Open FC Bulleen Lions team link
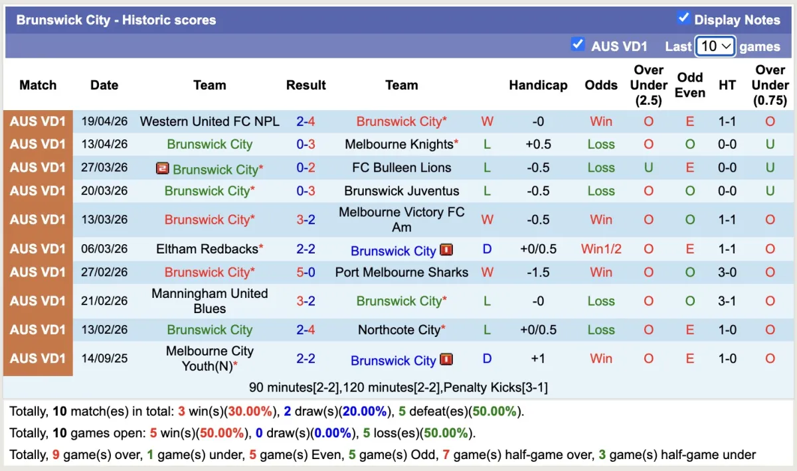 402,168
